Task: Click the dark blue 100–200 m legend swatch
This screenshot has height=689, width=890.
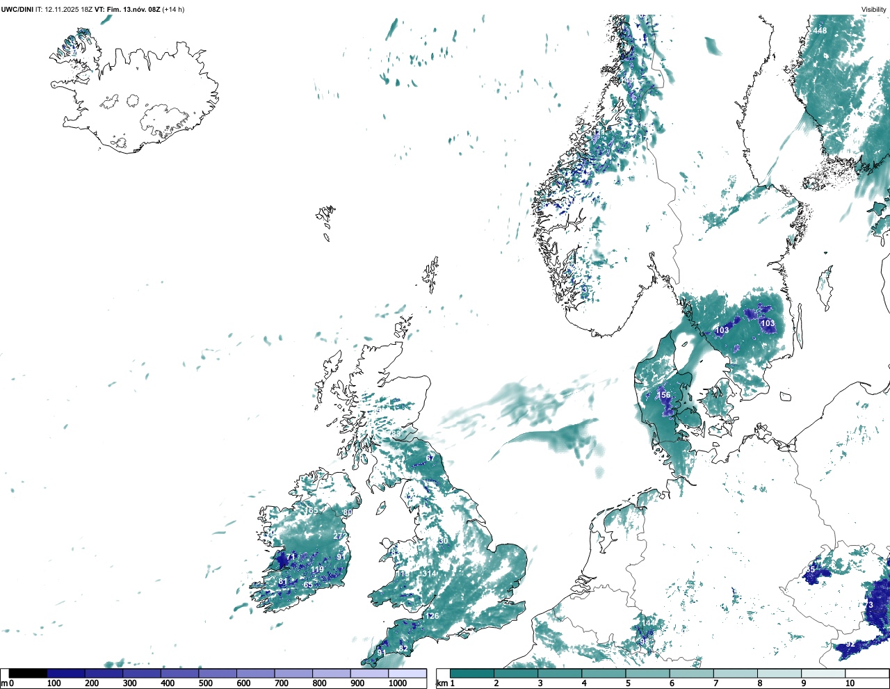Action: [x=66, y=673]
